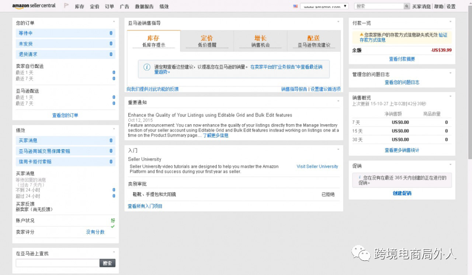Open the 定价 menu in top navigation

tap(94, 6)
